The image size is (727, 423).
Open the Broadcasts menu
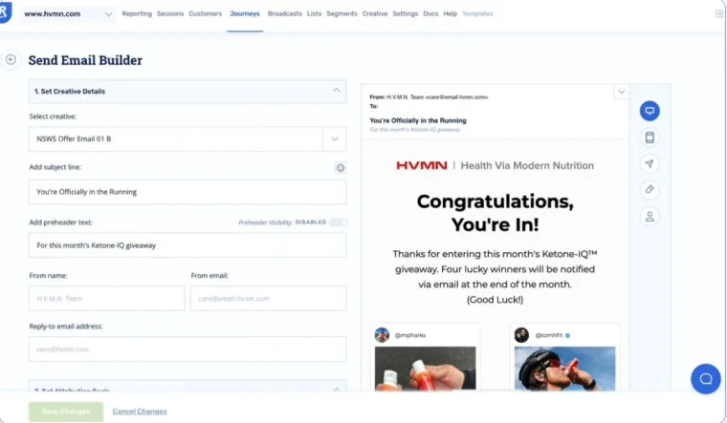(284, 14)
